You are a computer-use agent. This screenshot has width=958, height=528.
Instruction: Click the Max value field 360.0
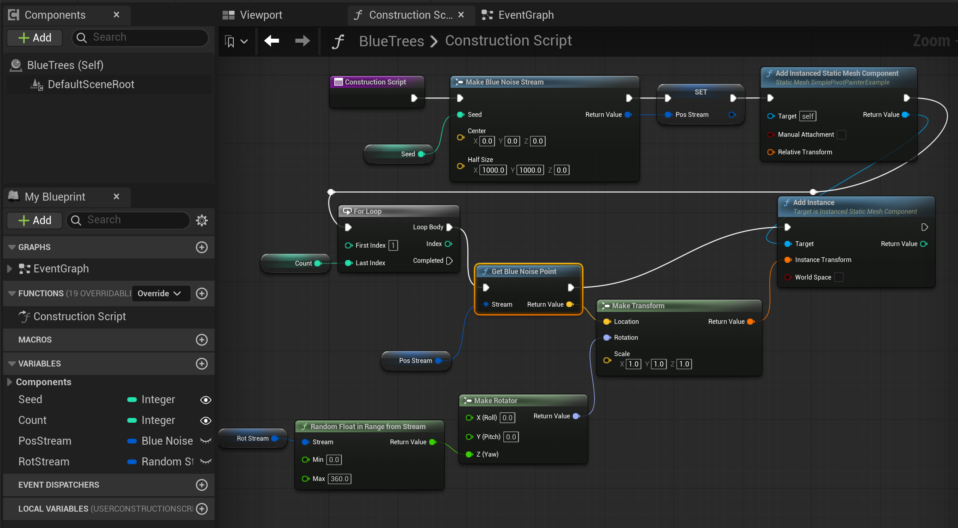point(339,479)
